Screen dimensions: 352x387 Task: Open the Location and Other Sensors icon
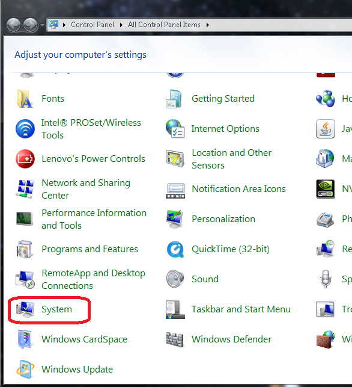pos(175,159)
